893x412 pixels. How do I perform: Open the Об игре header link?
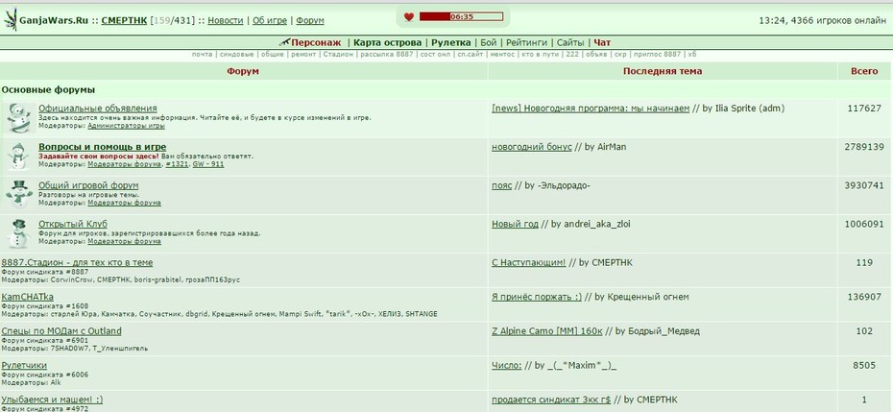(270, 20)
